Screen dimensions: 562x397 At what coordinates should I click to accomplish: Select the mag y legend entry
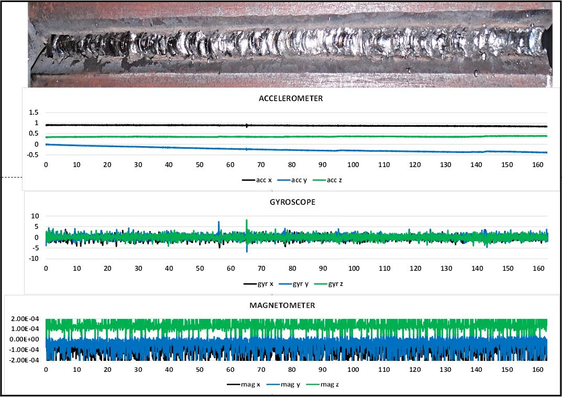click(283, 385)
